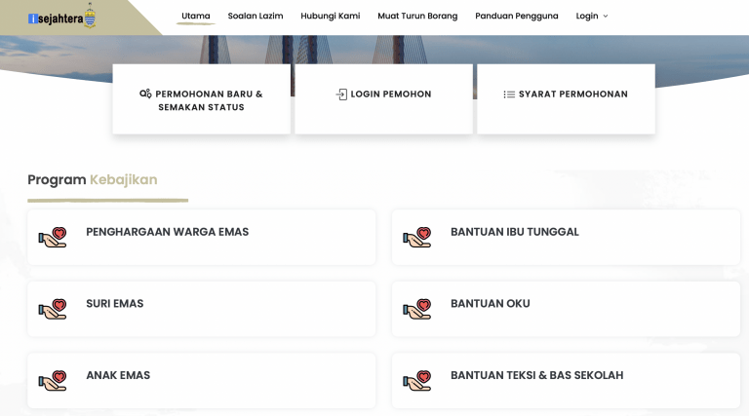Viewport: 749px width, 416px height.
Task: Click the search icon beside Permohonan Baru
Action: tap(145, 94)
